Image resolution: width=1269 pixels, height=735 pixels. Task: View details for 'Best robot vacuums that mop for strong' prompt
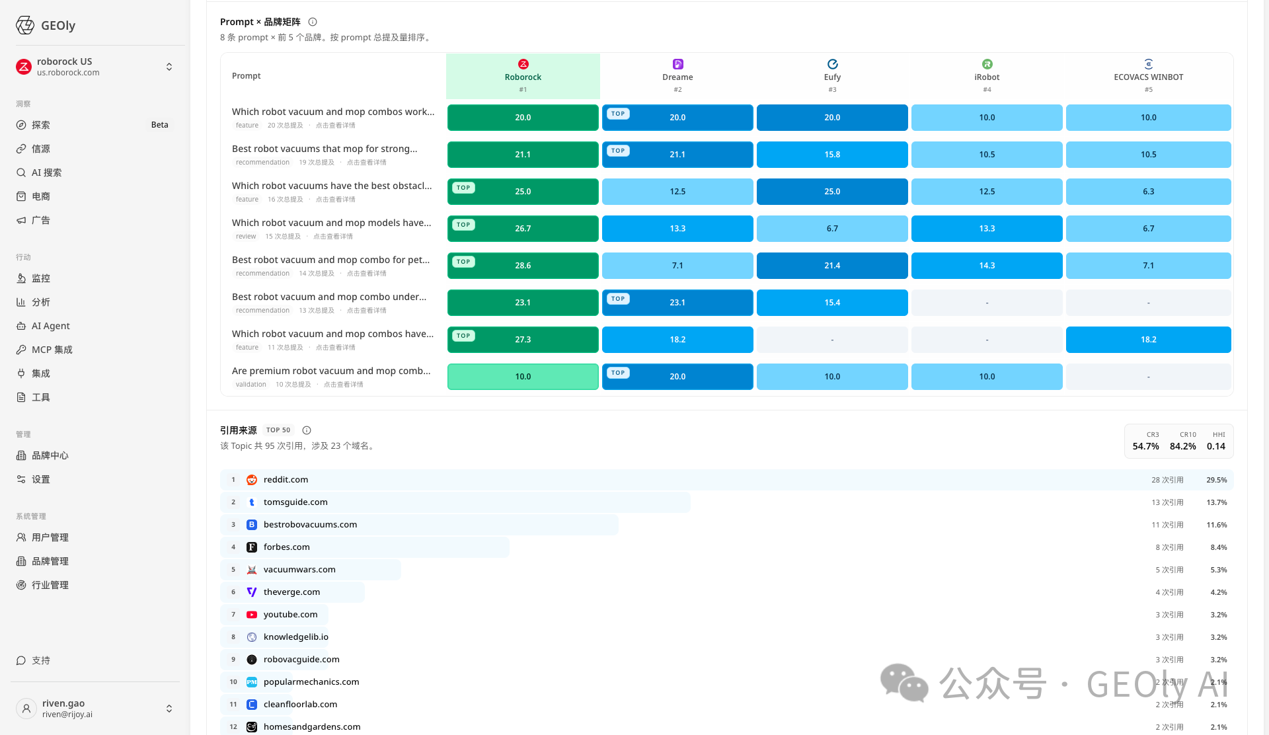(367, 163)
